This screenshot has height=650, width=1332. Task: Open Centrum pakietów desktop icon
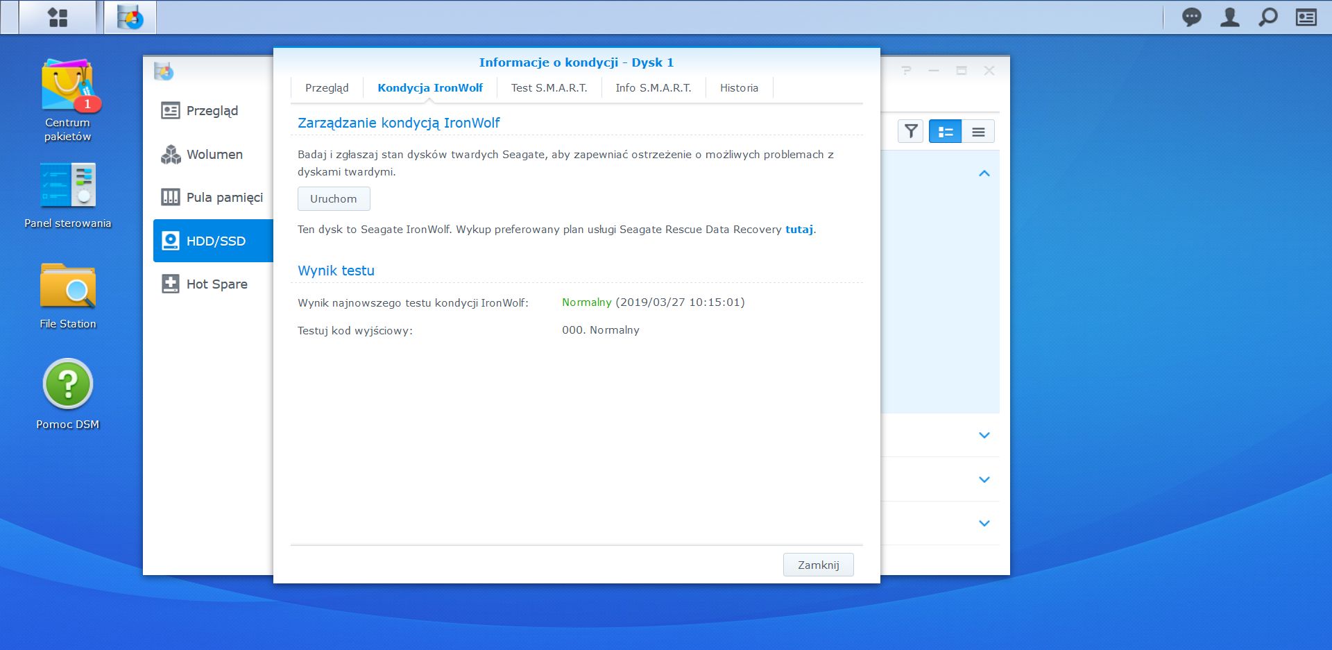(67, 101)
